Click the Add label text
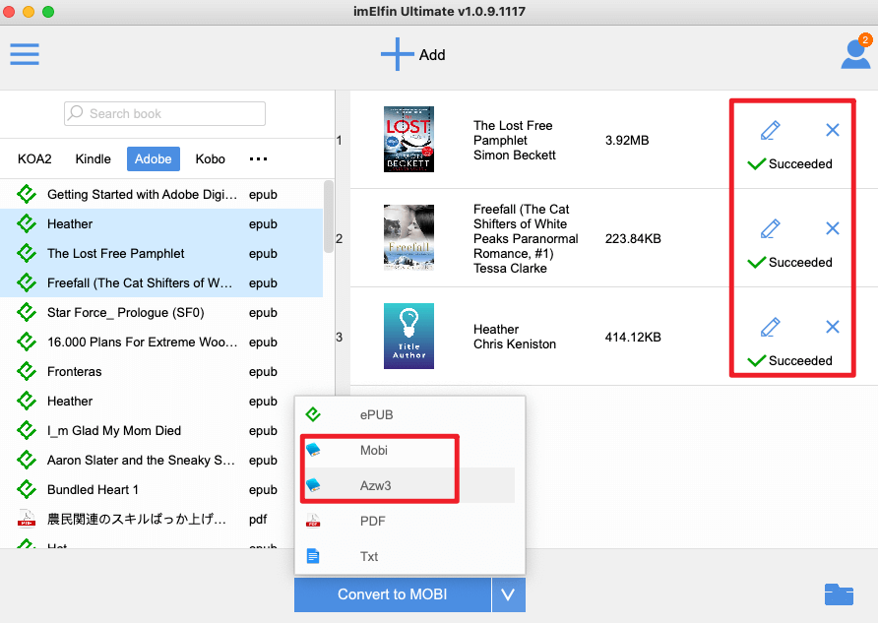The height and width of the screenshot is (623, 878). pyautogui.click(x=432, y=55)
